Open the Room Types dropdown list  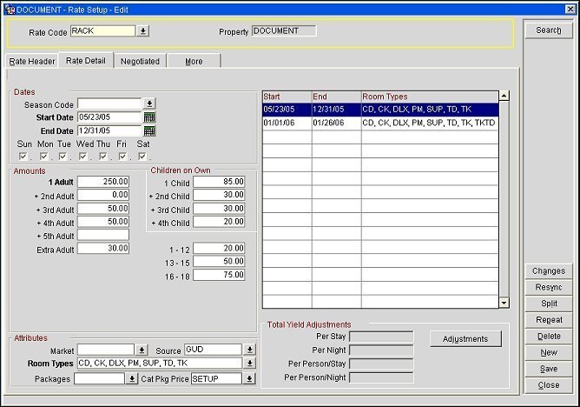tap(250, 364)
